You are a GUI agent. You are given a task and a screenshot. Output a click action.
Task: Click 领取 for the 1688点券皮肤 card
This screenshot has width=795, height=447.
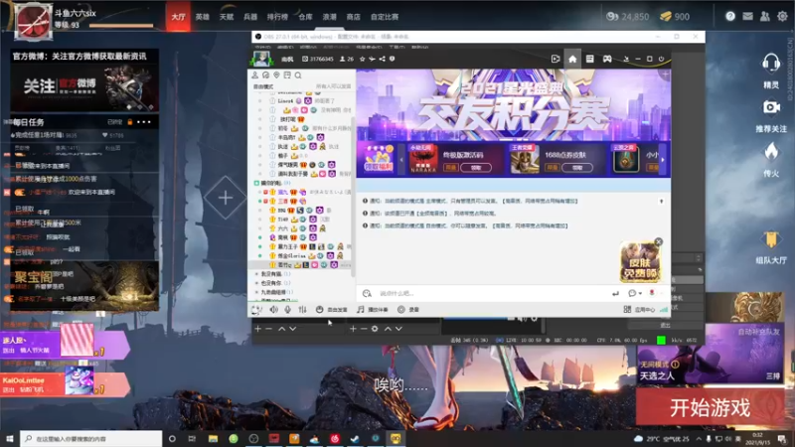577,167
